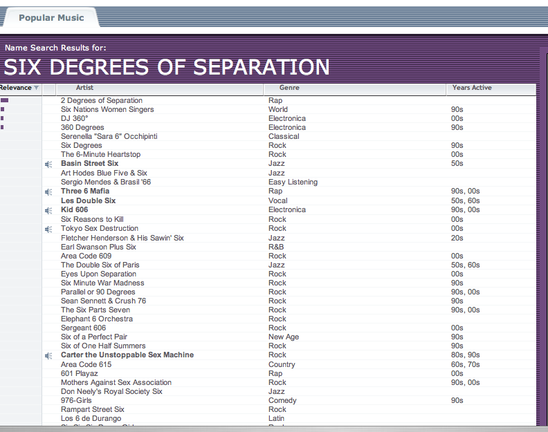Click 80s, 90s years active cell
548x432 pixels.
(x=466, y=355)
